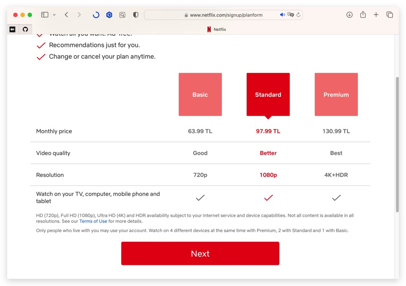Viewport: 406px width, 286px height.
Task: Click the 130.99 TL price
Action: tap(336, 131)
